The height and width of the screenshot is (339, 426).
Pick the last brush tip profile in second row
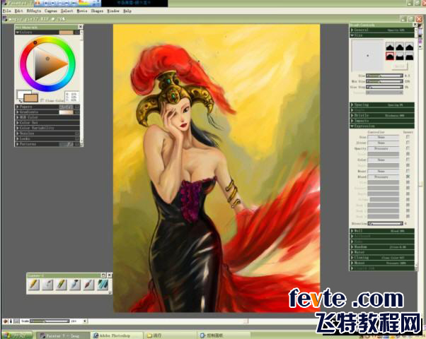point(410,56)
